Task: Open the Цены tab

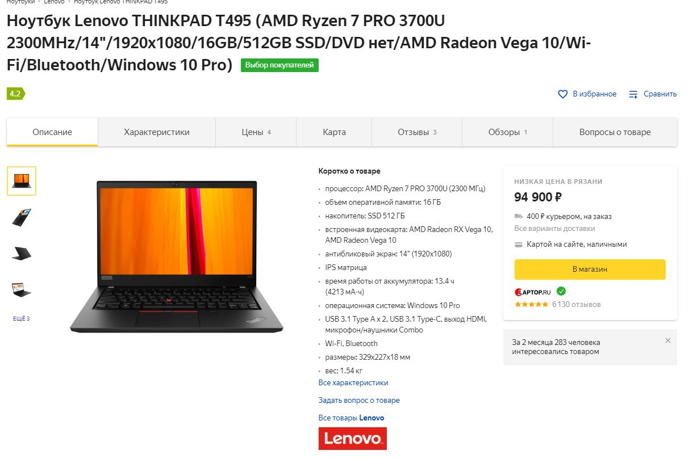Action: [256, 132]
